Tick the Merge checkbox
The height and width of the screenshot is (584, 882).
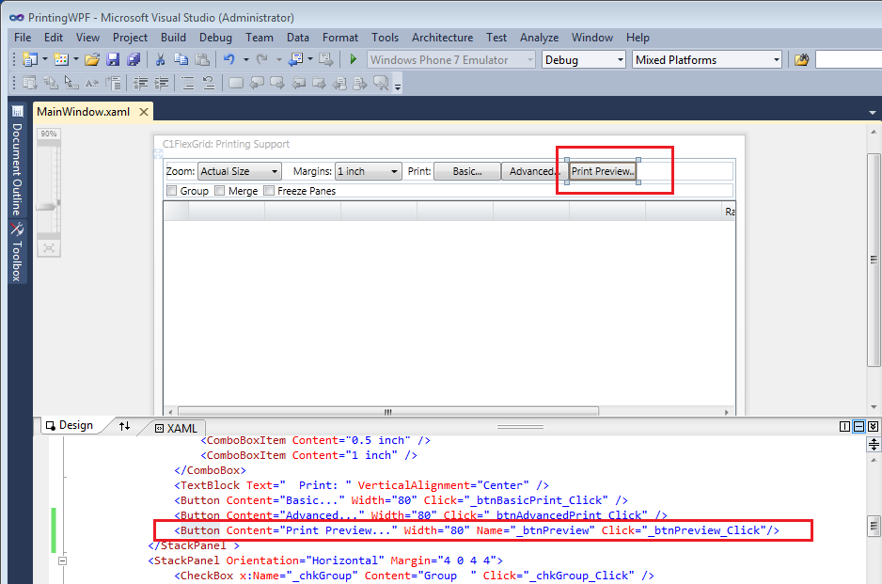pos(220,191)
